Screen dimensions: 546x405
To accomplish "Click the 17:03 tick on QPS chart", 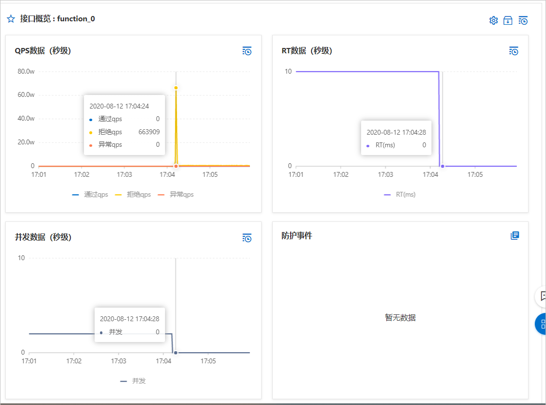I will (x=124, y=174).
